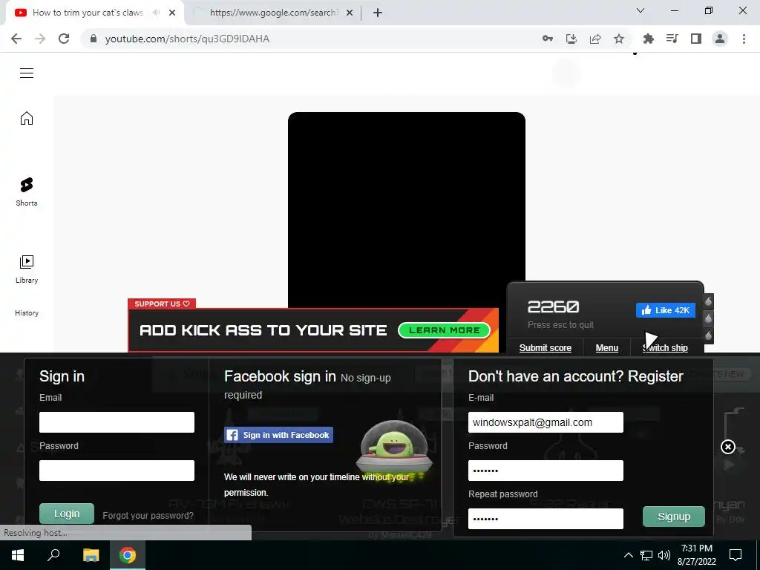The image size is (760, 570).
Task: Open the Windows Start menu
Action: (x=18, y=555)
